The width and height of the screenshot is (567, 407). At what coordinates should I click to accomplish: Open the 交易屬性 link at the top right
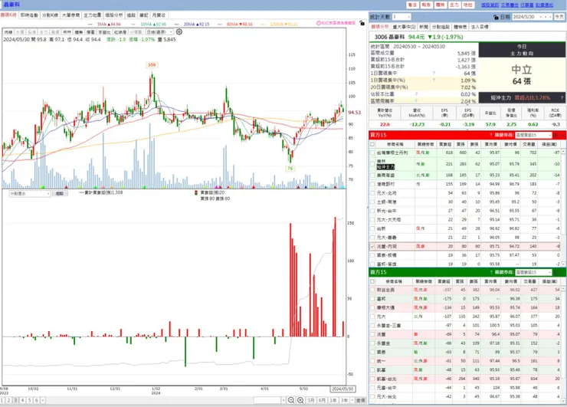point(509,5)
